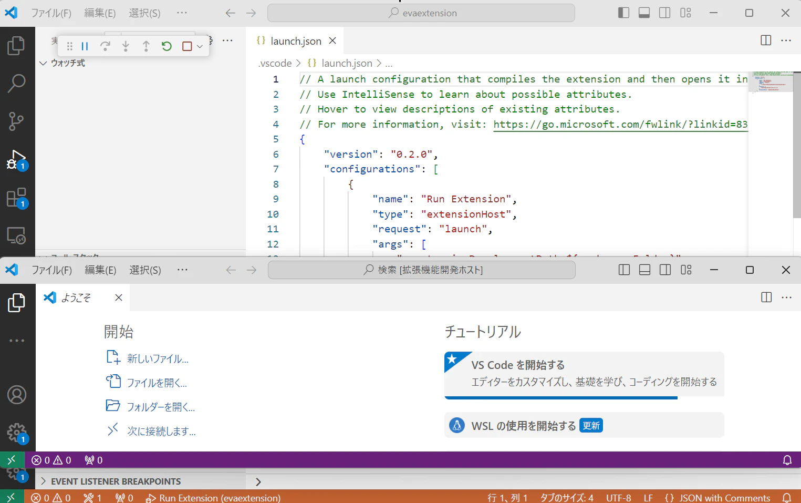Open Search view in the top window

tap(16, 84)
